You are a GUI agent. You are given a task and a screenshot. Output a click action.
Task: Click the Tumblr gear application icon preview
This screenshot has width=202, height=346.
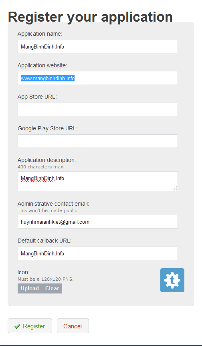click(x=172, y=280)
